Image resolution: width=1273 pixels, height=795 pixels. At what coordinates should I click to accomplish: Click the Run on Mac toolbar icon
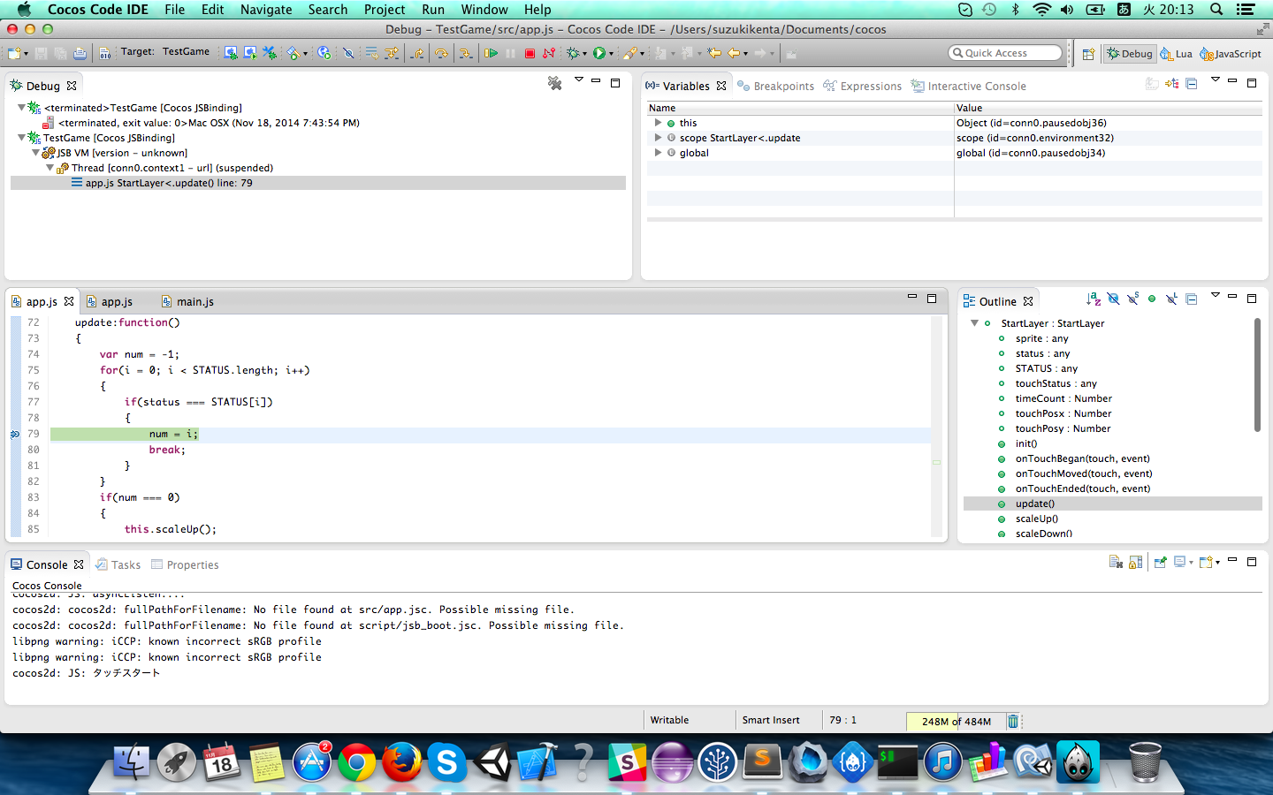point(250,53)
